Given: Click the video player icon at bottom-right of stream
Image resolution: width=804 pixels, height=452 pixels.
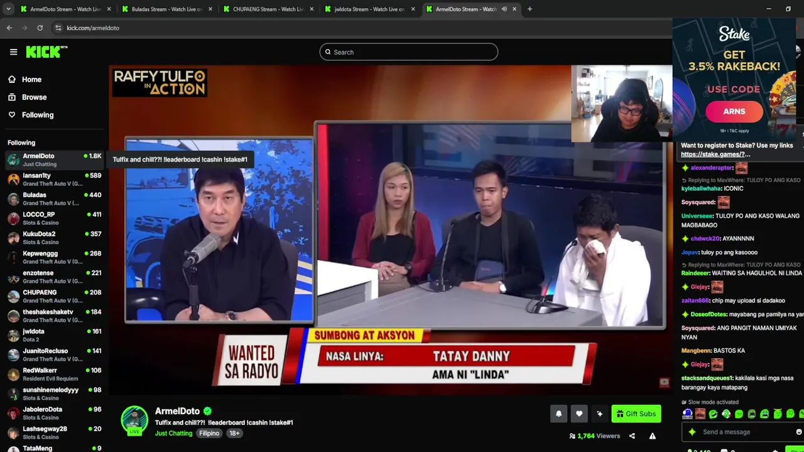Looking at the screenshot, I should click(664, 382).
